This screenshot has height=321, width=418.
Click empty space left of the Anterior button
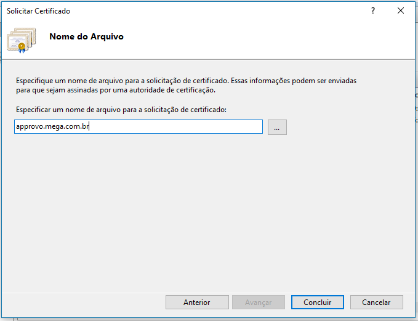(86, 303)
